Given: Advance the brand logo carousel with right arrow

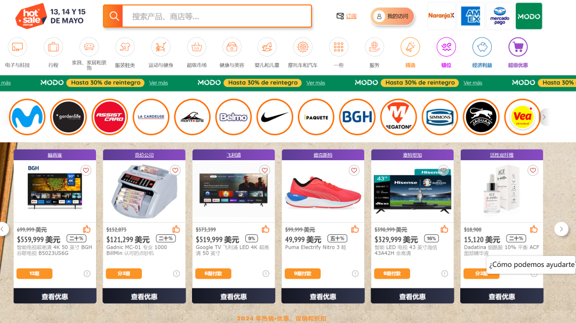Looking at the screenshot, I should coord(543,116).
